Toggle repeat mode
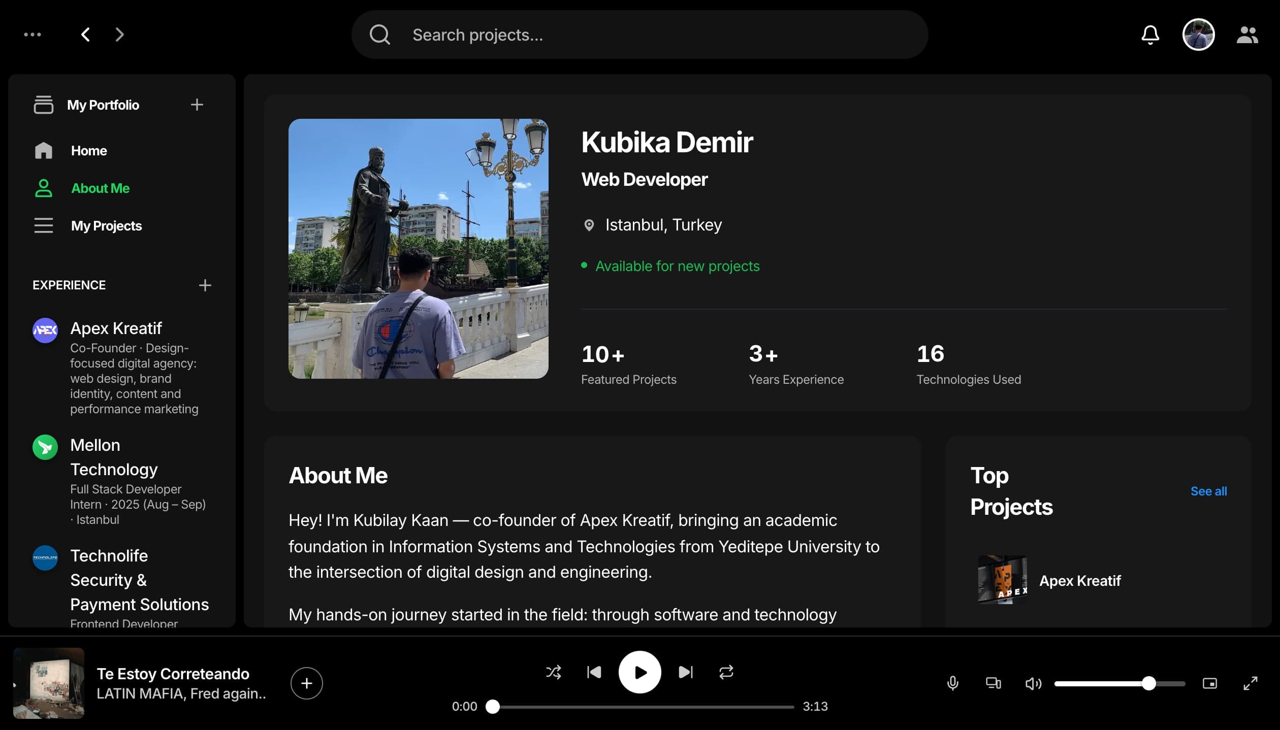This screenshot has width=1280, height=730. tap(726, 672)
